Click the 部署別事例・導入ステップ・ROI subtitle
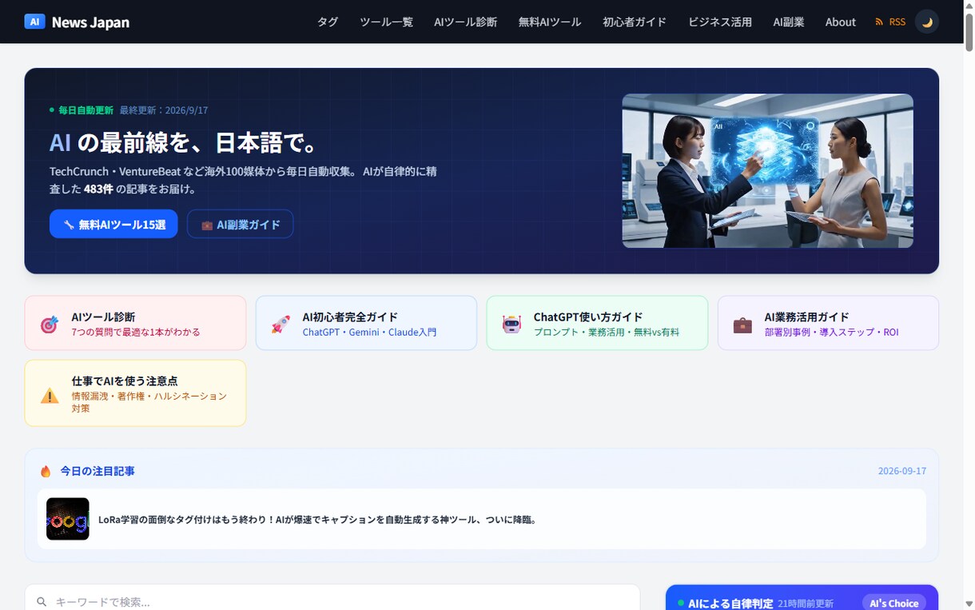 point(831,332)
